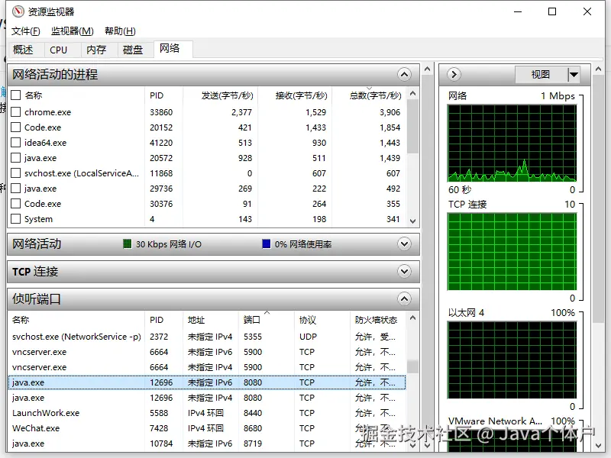Check the idea64.exe process checkbox
The height and width of the screenshot is (458, 611).
pos(15,143)
